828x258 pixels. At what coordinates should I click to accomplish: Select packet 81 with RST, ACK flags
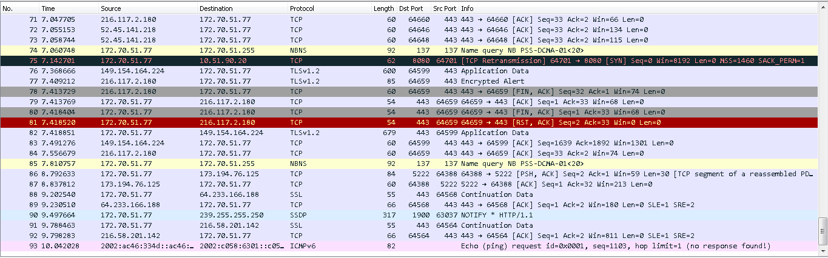tap(364, 122)
